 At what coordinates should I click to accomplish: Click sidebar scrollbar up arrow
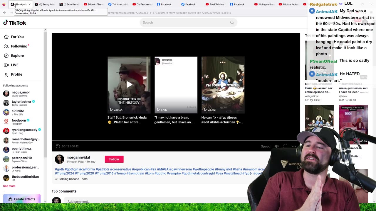[x=45, y=30]
